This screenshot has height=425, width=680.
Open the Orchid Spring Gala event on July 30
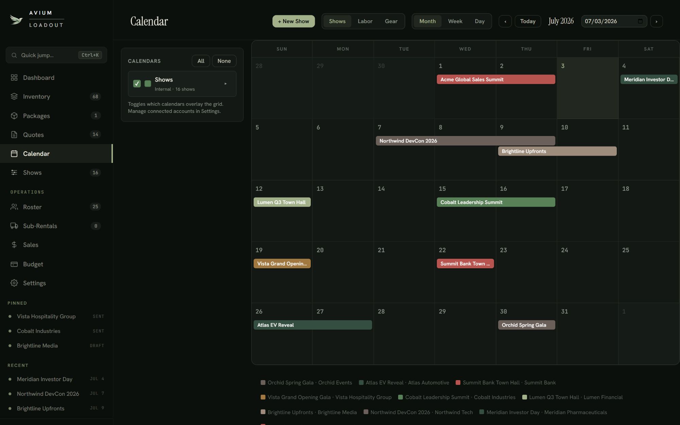click(527, 325)
